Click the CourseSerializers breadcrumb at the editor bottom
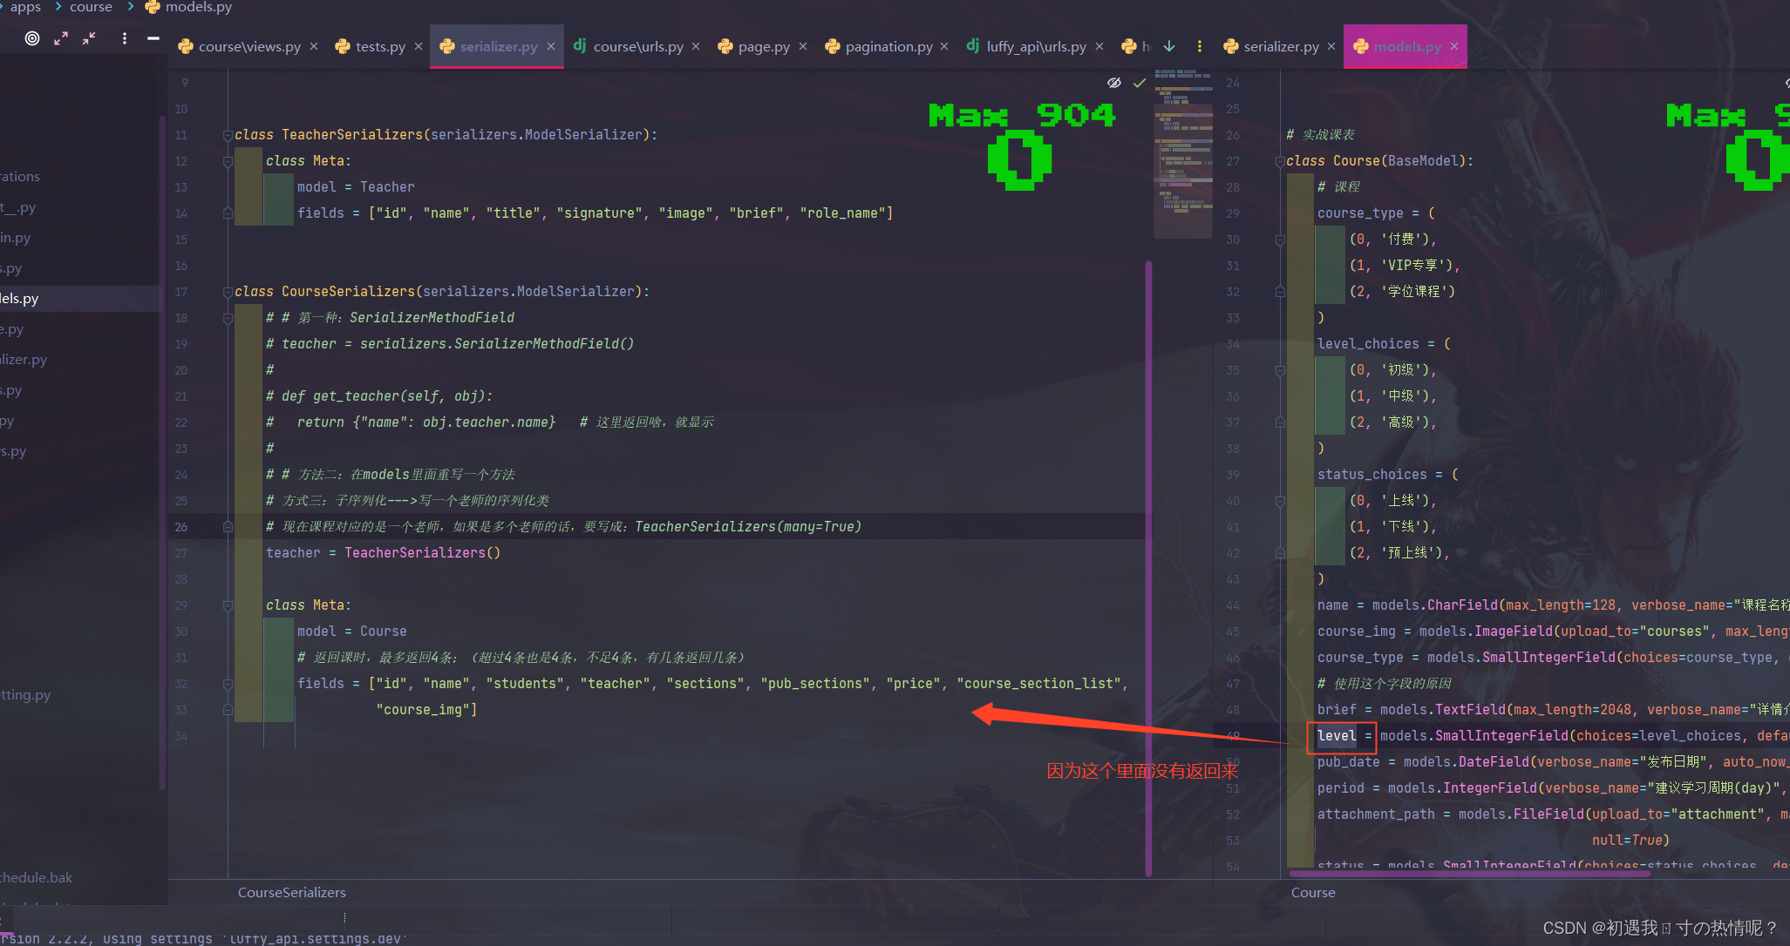Image resolution: width=1790 pixels, height=946 pixels. tap(292, 892)
